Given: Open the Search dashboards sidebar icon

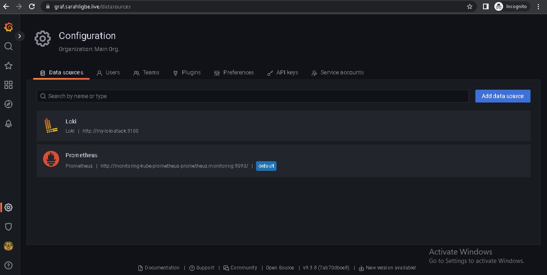Looking at the screenshot, I should pyautogui.click(x=8, y=46).
